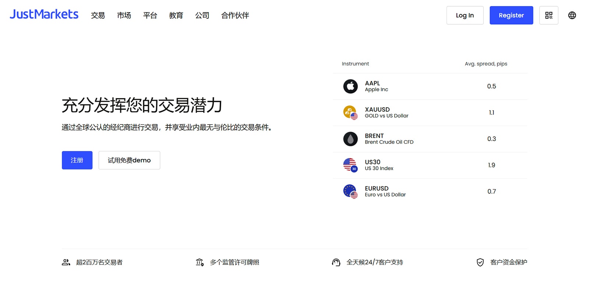Click the regulatory license bank icon
The image size is (589, 294).
200,262
